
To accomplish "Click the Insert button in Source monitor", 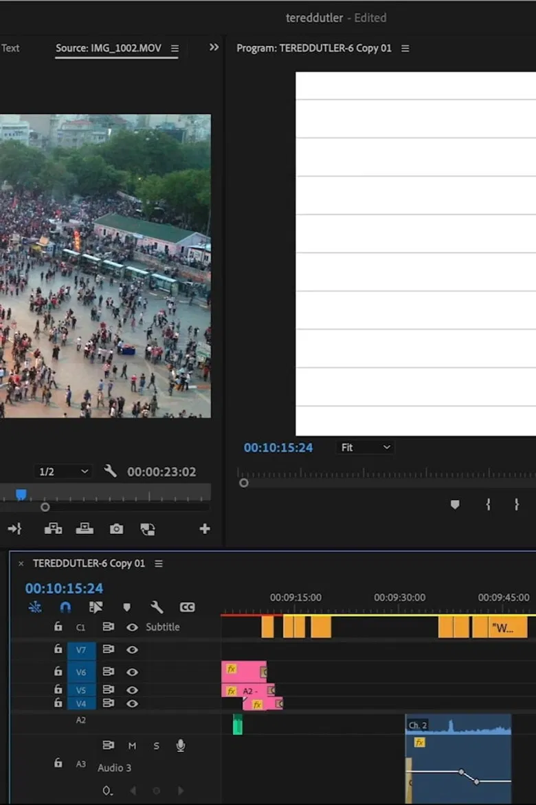I will coord(53,529).
